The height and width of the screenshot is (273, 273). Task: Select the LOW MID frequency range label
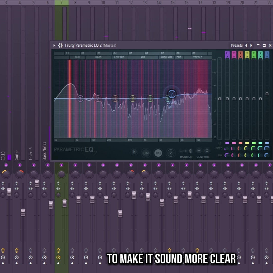coord(119,57)
